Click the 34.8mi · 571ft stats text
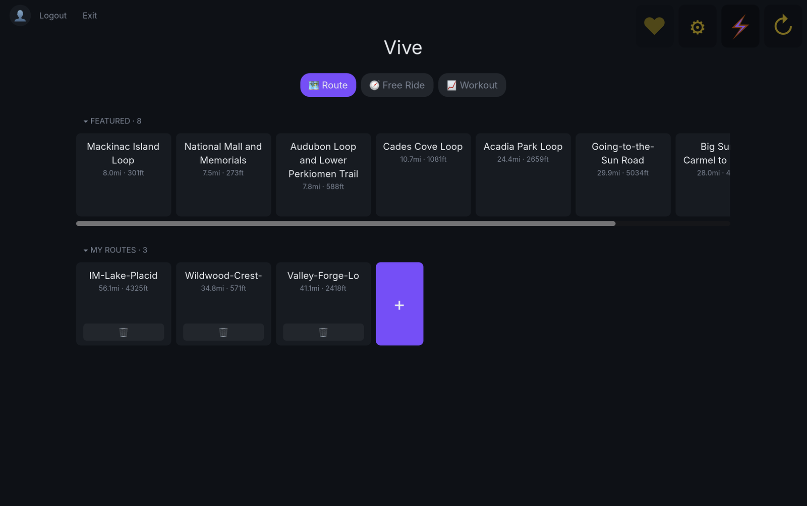 [223, 288]
